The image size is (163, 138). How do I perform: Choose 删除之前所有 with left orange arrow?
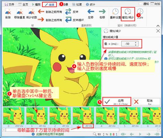pyautogui.click(x=50, y=12)
